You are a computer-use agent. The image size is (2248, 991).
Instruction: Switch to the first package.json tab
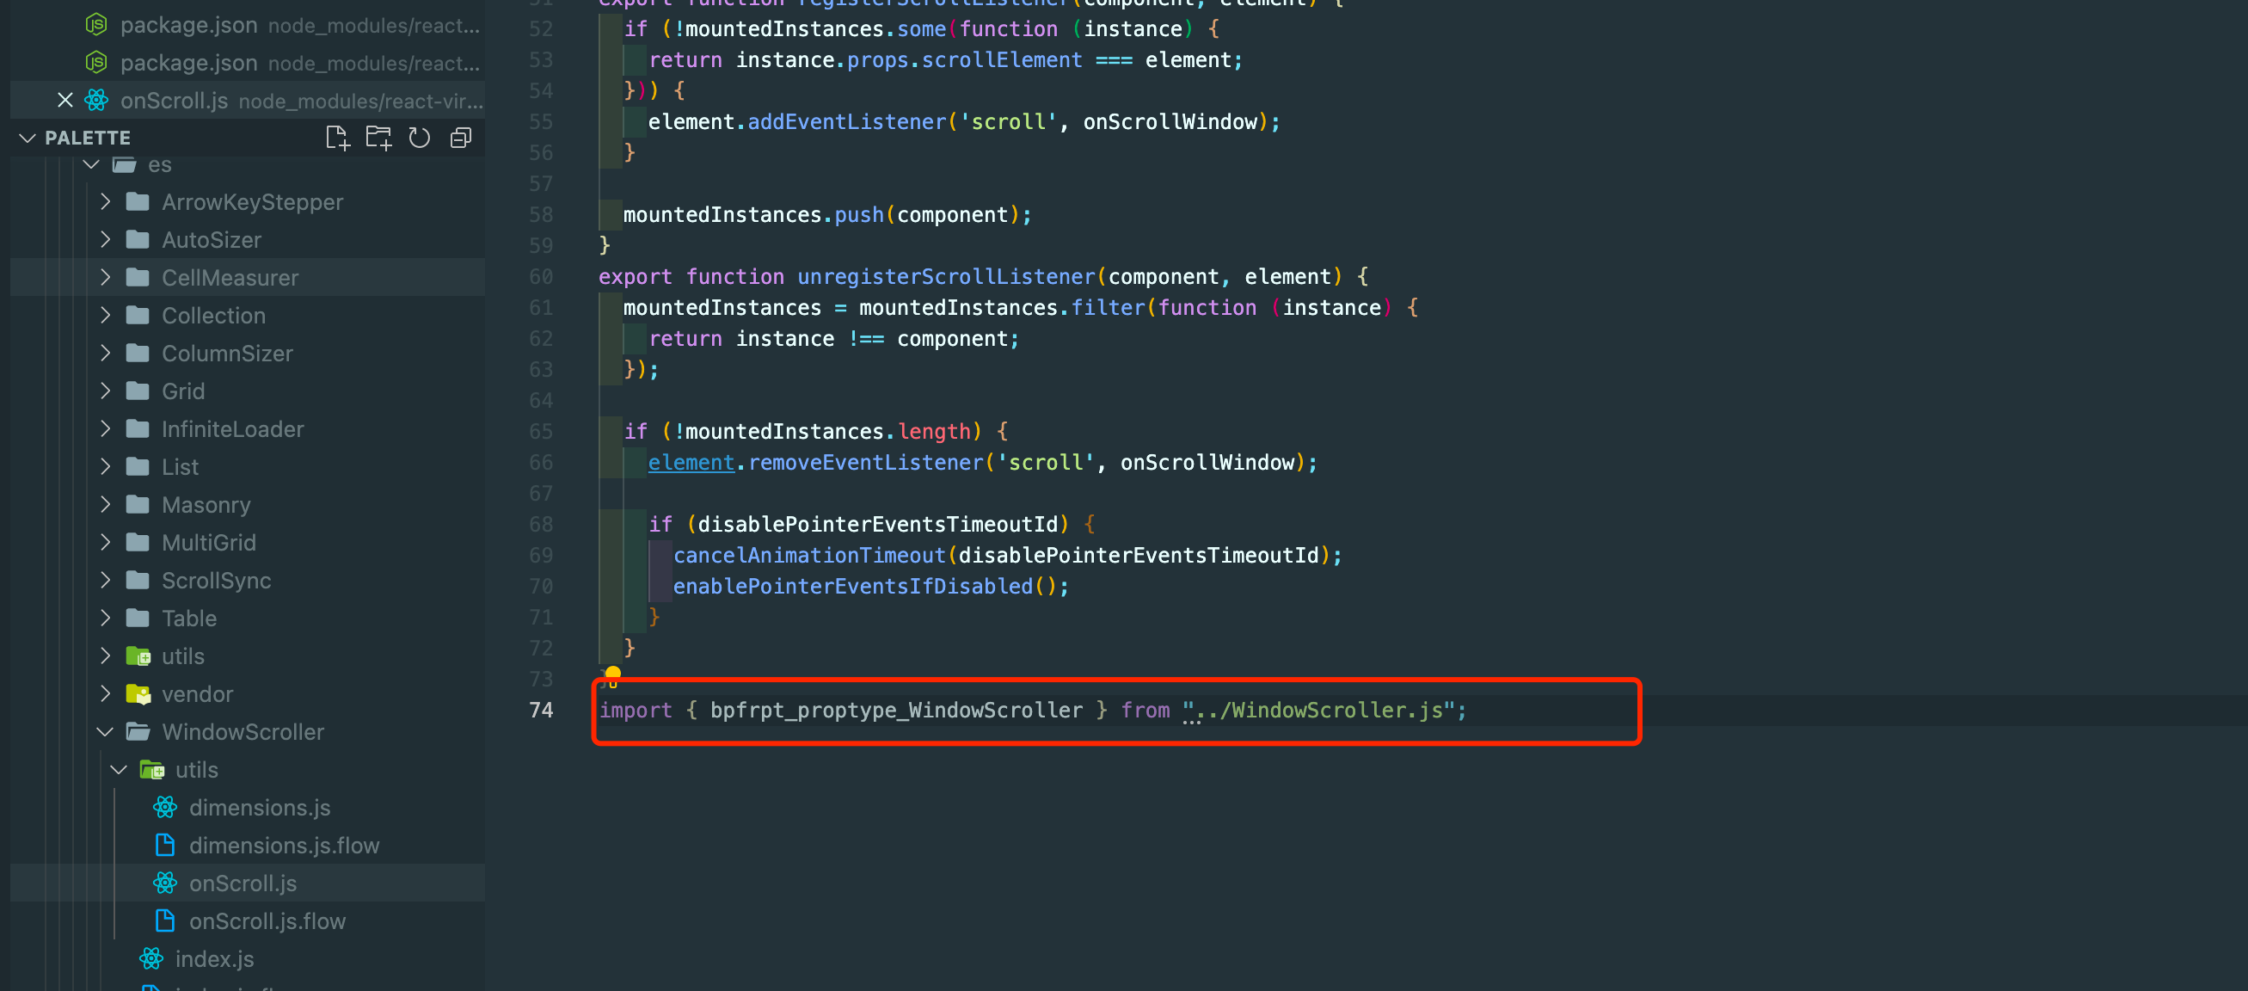pos(188,24)
